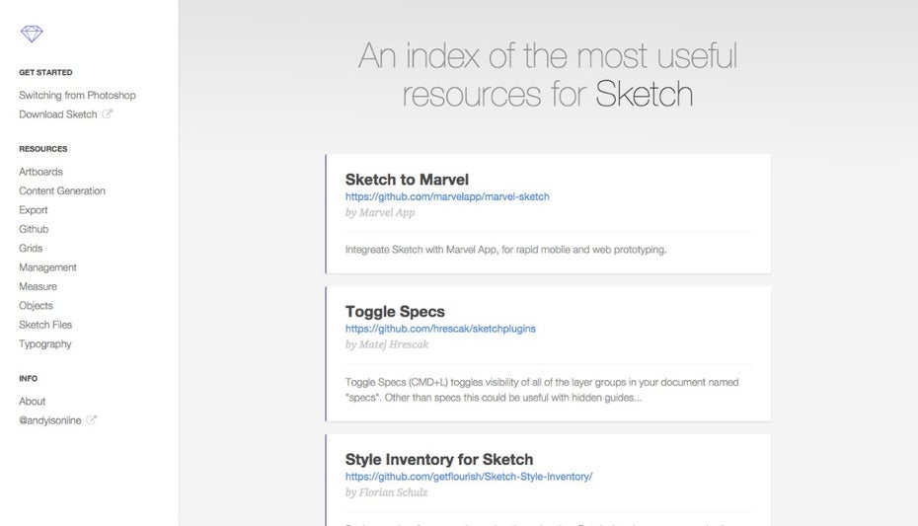This screenshot has width=918, height=526.
Task: Click the Toggle Specs card title
Action: click(395, 311)
